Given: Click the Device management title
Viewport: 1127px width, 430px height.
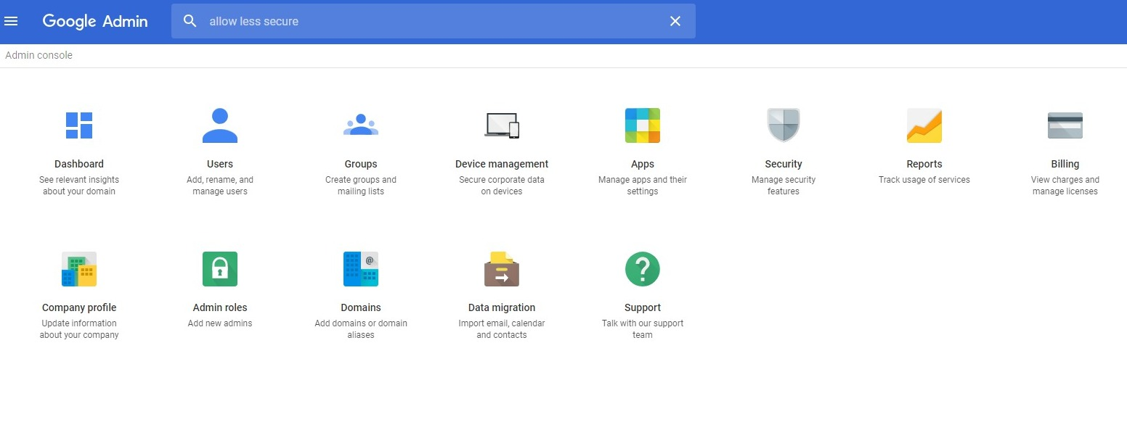Looking at the screenshot, I should (502, 164).
